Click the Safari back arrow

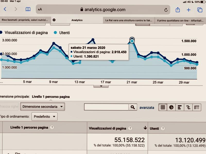[x=5, y=9]
